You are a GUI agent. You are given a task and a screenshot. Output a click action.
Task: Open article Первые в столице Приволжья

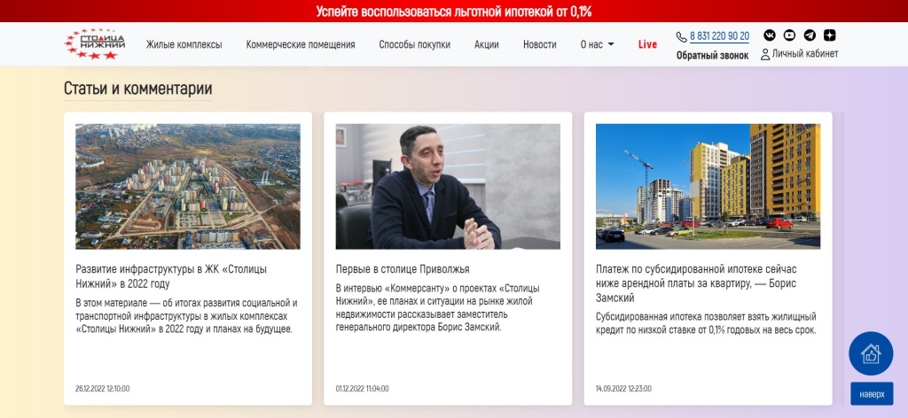coord(403,269)
